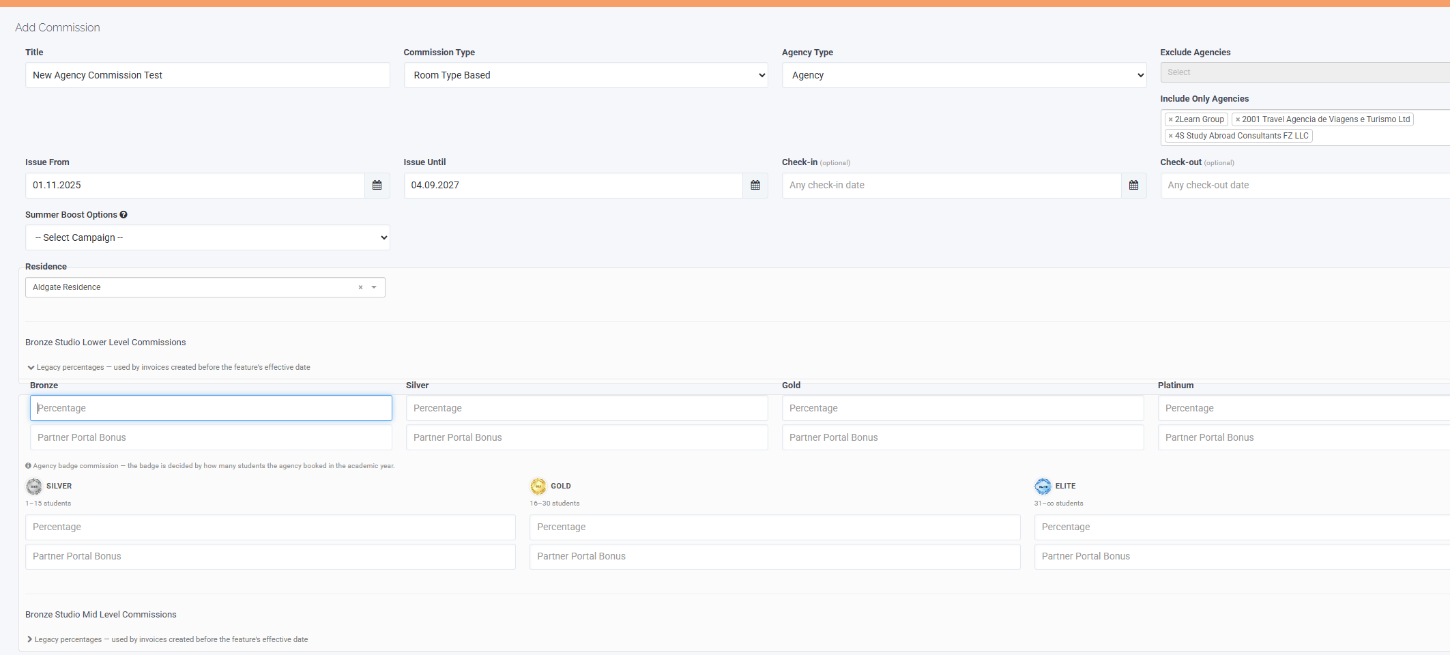1450x655 pixels.
Task: Remove 2Learn Group from included agencies
Action: 1170,119
